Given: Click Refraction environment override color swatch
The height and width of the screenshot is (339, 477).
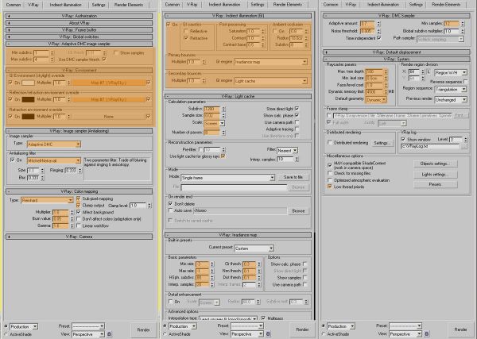Looking at the screenshot, I should (28, 117).
